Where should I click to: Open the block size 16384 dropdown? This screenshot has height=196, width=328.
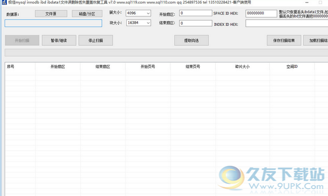point(139,23)
